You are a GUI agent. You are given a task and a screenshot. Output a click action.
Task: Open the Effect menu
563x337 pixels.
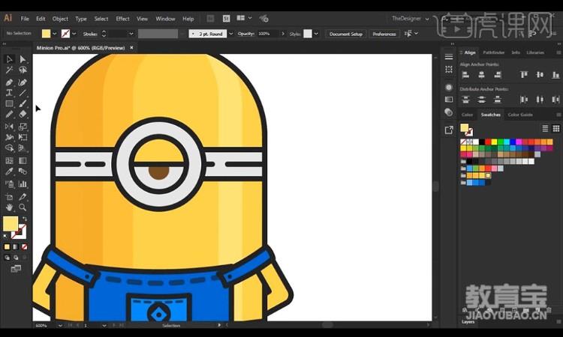coord(122,19)
